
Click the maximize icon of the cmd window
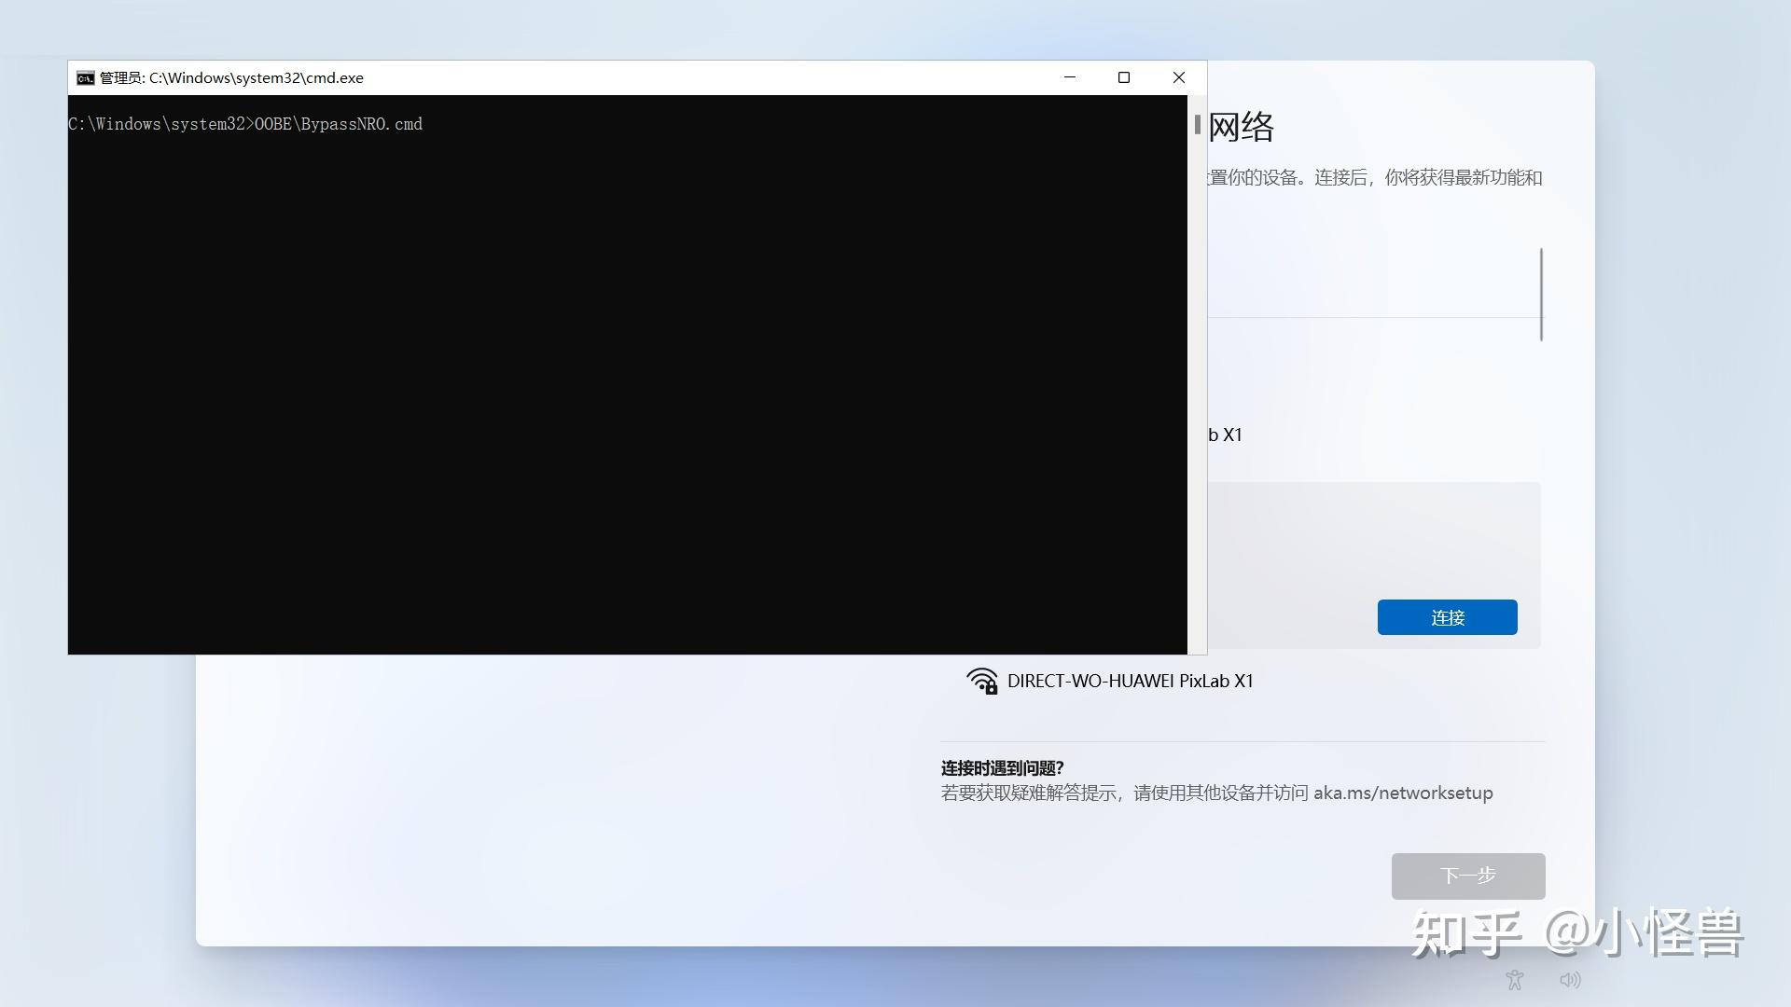click(1123, 77)
